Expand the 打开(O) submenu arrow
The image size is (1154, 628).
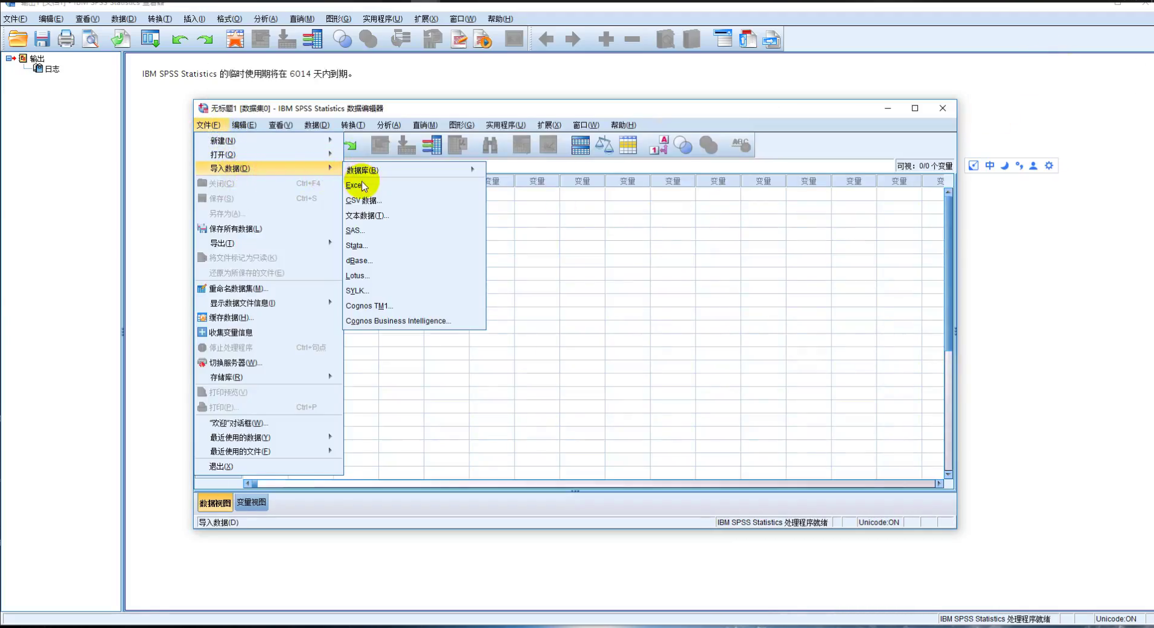tap(330, 154)
